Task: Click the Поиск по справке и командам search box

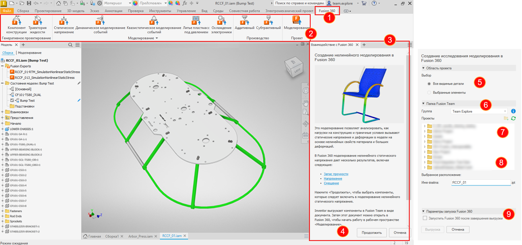Action: click(300, 3)
